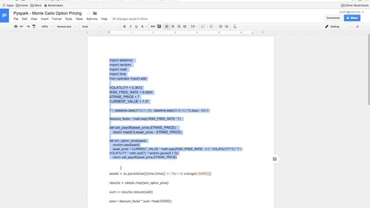Click the Apps bookmark bar shortcut
Screen dimensions: 370x208
tap(8, 5)
